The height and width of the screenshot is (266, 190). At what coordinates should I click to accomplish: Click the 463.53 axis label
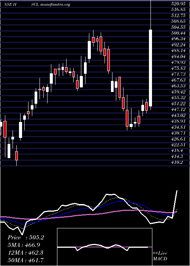[178, 86]
